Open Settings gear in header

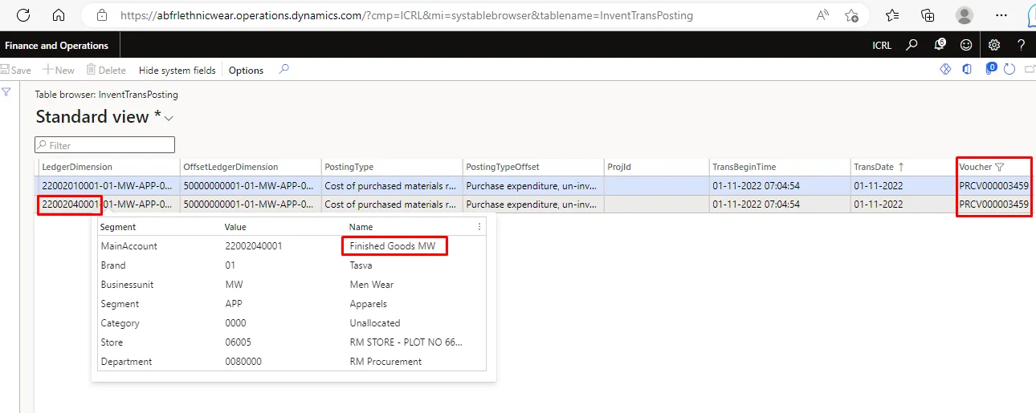994,45
